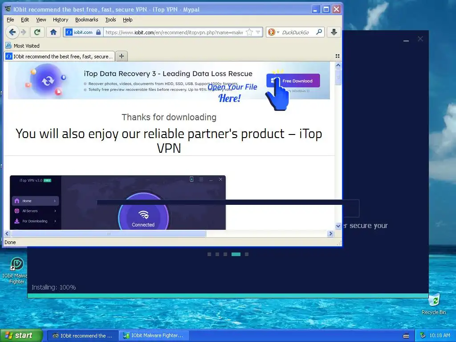The image size is (456, 342).
Task: Click the horizontal scroll left arrow
Action: coord(7,233)
